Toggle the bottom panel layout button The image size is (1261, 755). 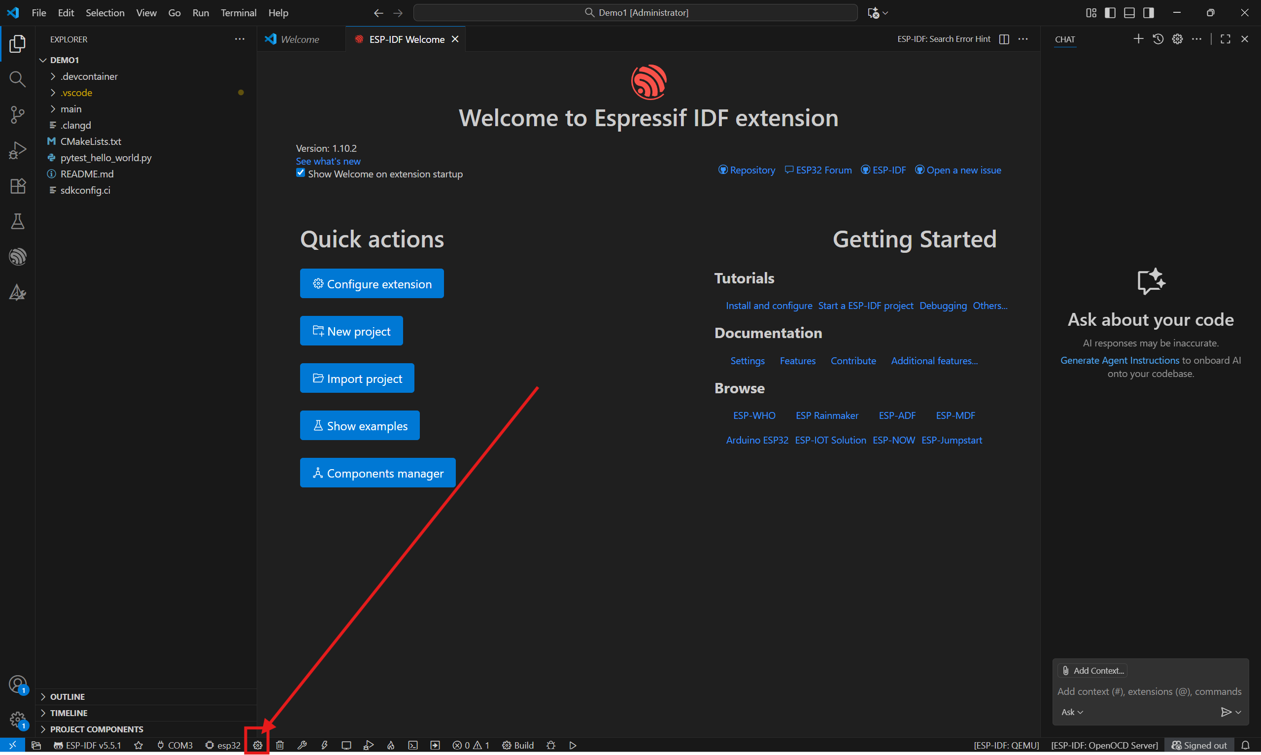click(1129, 13)
